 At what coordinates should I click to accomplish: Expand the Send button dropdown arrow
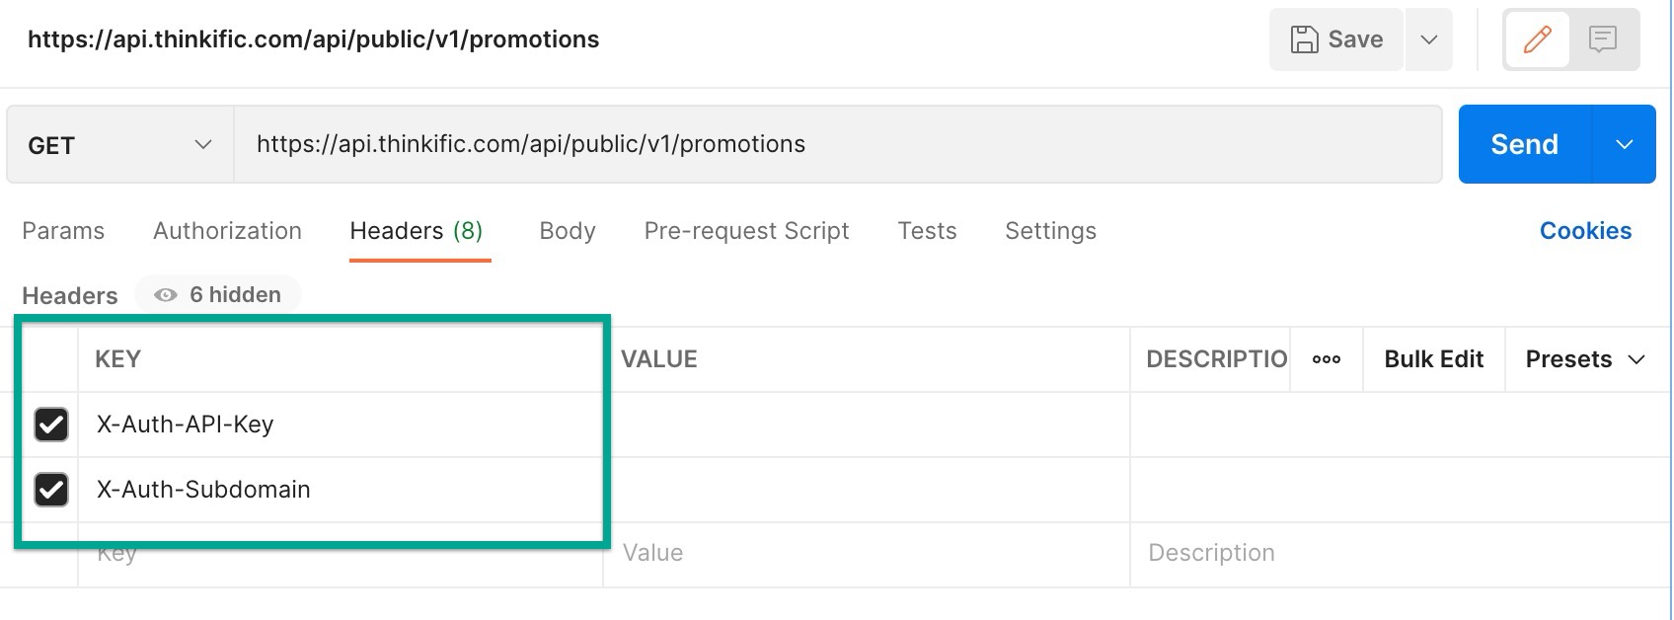[1624, 144]
